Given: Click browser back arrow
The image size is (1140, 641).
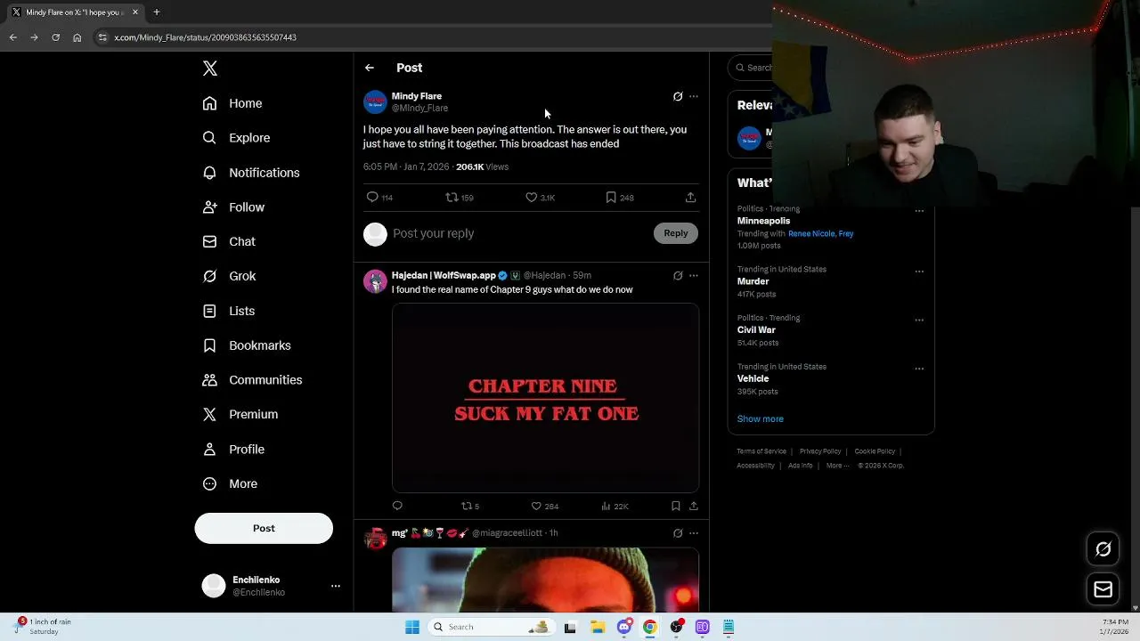Looking at the screenshot, I should [x=12, y=37].
